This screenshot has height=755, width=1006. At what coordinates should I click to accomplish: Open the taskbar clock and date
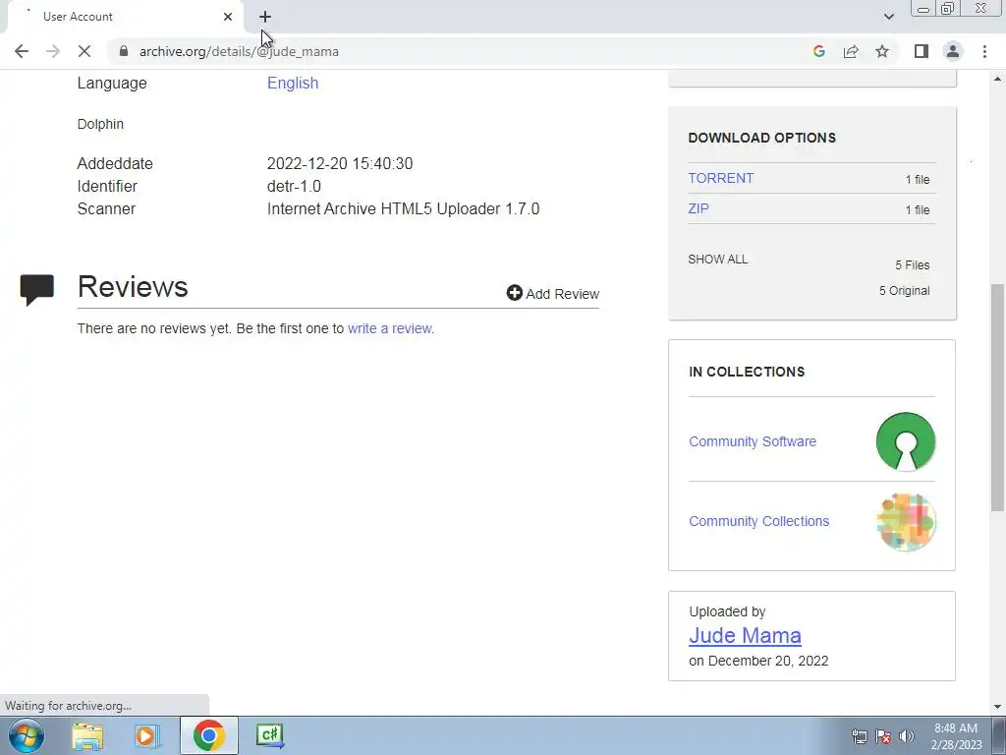(956, 736)
